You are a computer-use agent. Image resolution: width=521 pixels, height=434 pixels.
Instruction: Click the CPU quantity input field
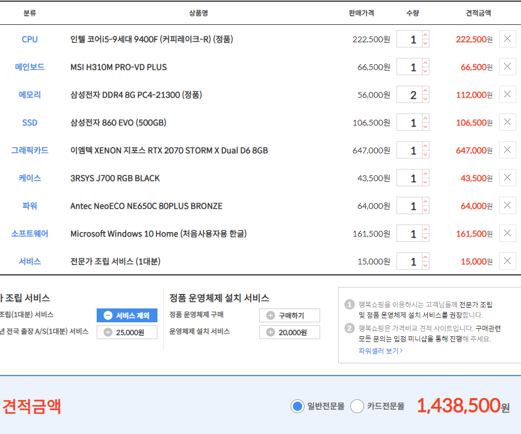click(409, 39)
